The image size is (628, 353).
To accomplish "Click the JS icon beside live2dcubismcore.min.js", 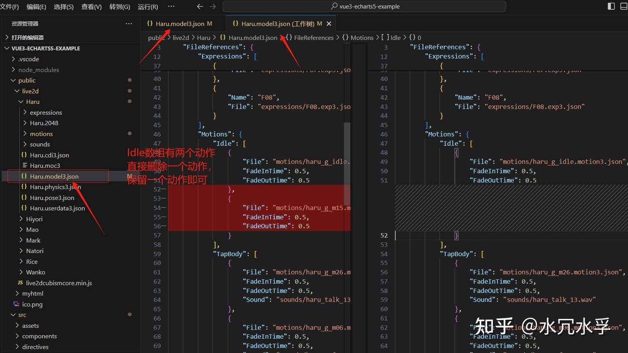I will (x=20, y=283).
